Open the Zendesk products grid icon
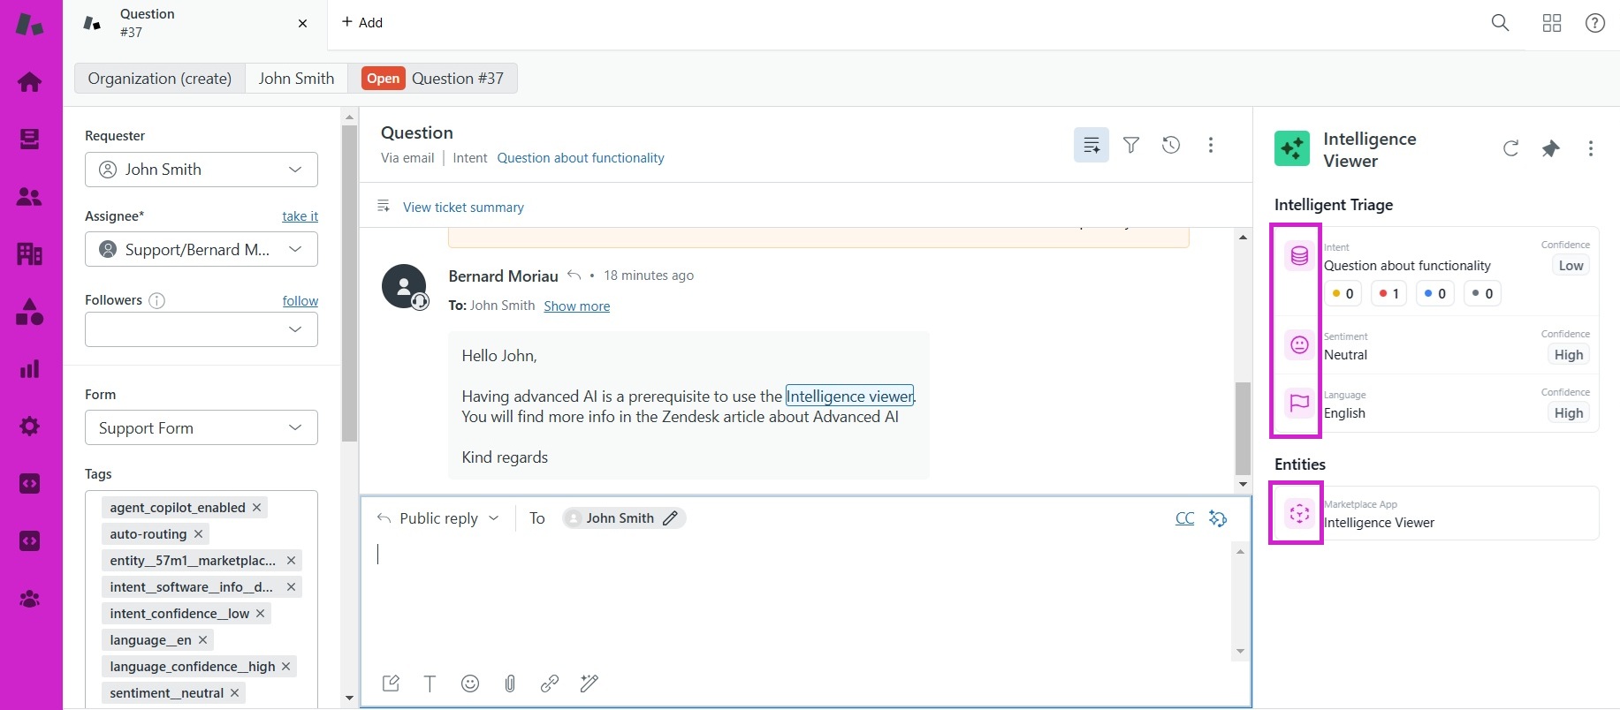The image size is (1620, 710). 1552,23
